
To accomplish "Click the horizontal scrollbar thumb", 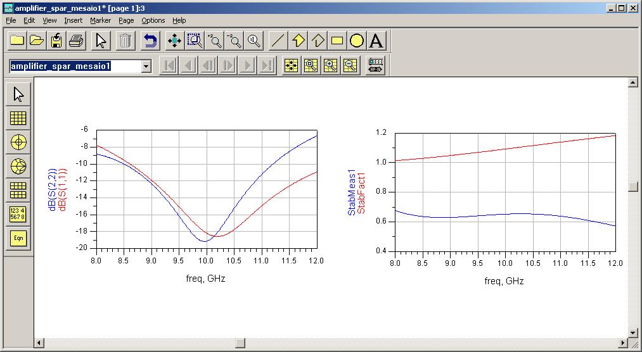I will (x=240, y=343).
